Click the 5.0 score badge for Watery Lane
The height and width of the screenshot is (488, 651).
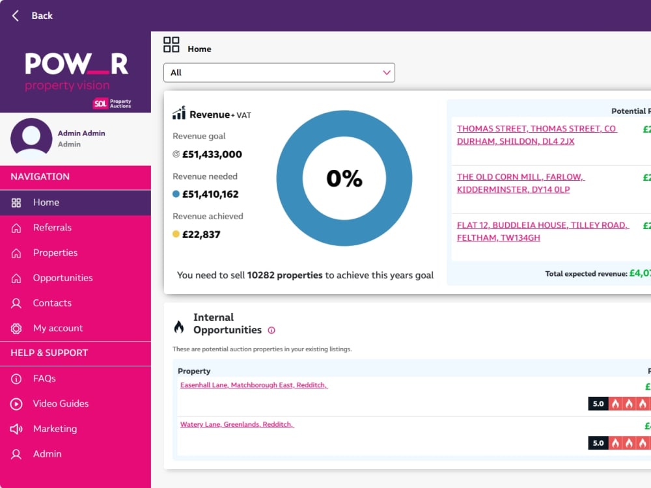pos(598,443)
